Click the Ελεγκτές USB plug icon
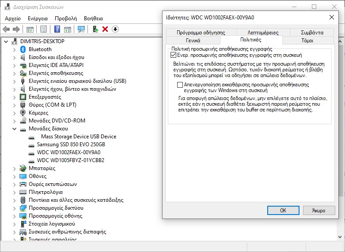This screenshot has height=252, width=345. (x=23, y=81)
